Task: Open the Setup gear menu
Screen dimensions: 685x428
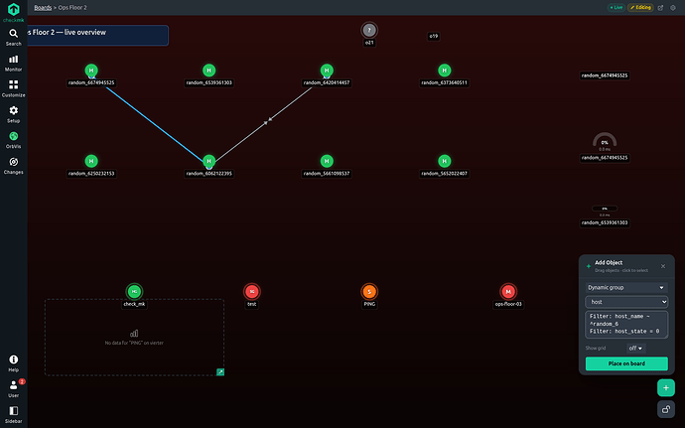Action: [14, 114]
